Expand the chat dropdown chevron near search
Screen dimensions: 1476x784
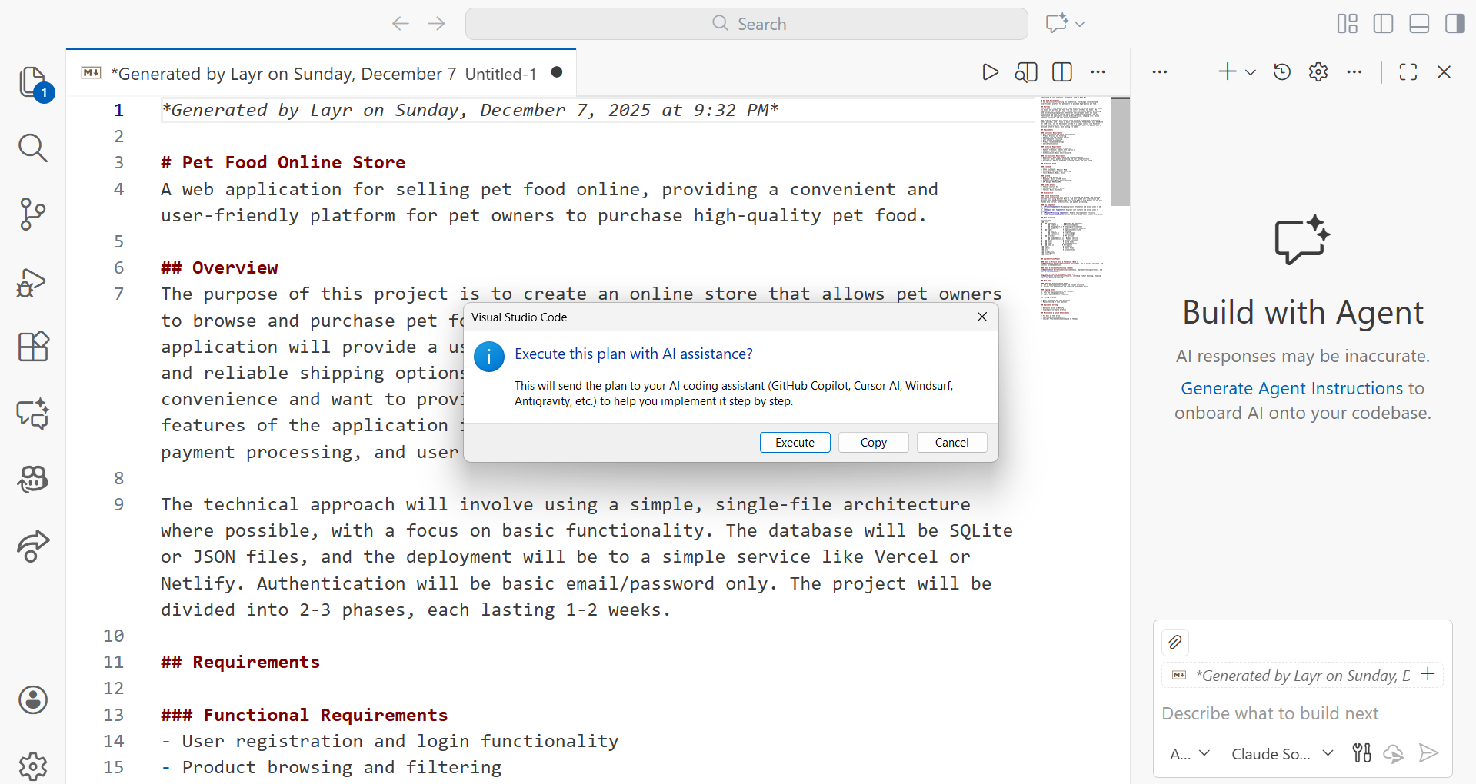tap(1080, 24)
